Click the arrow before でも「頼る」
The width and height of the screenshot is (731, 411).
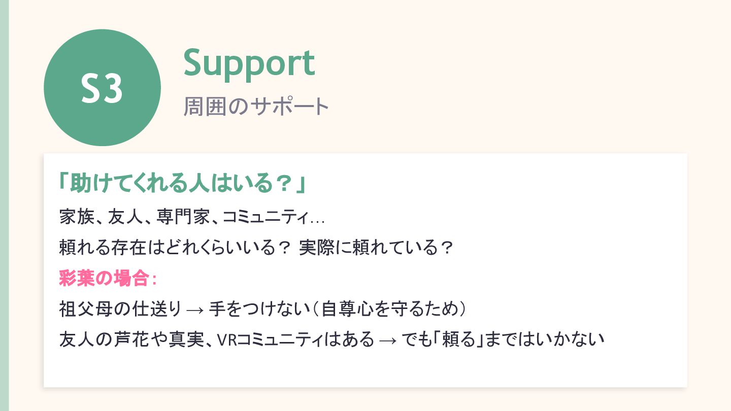coord(388,339)
